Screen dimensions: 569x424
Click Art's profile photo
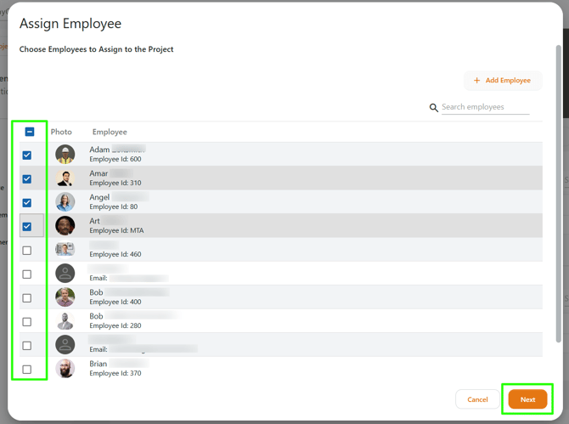coord(65,226)
